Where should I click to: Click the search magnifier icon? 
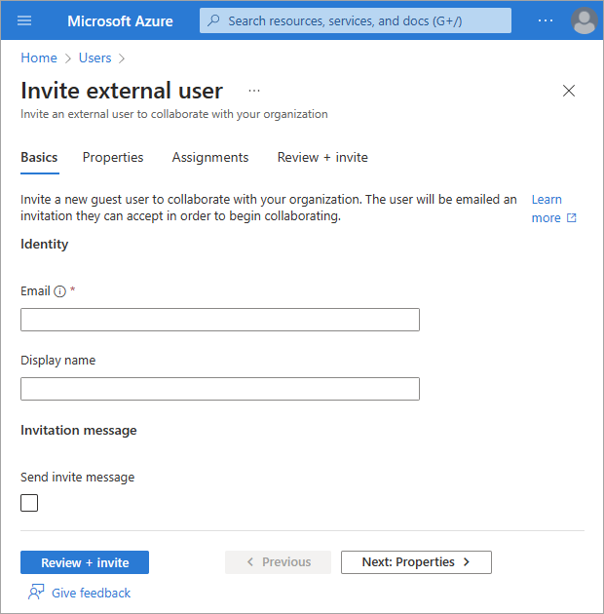pyautogui.click(x=213, y=20)
